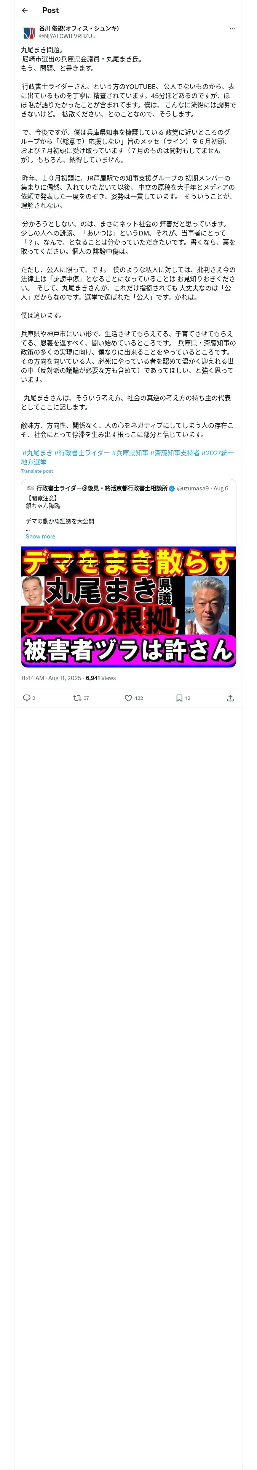Screen dimensions: 257x1470
Task: Click Translate post
Action: 37,471
